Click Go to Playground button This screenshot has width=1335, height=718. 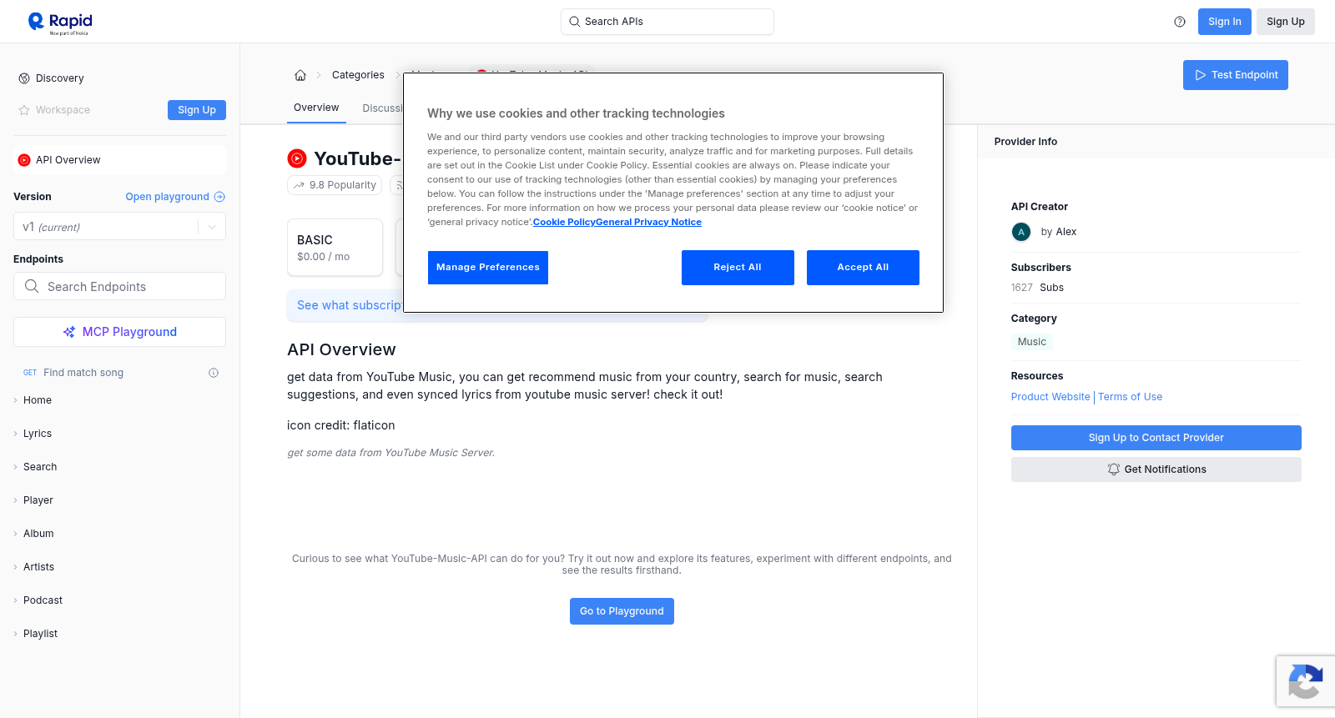click(622, 611)
